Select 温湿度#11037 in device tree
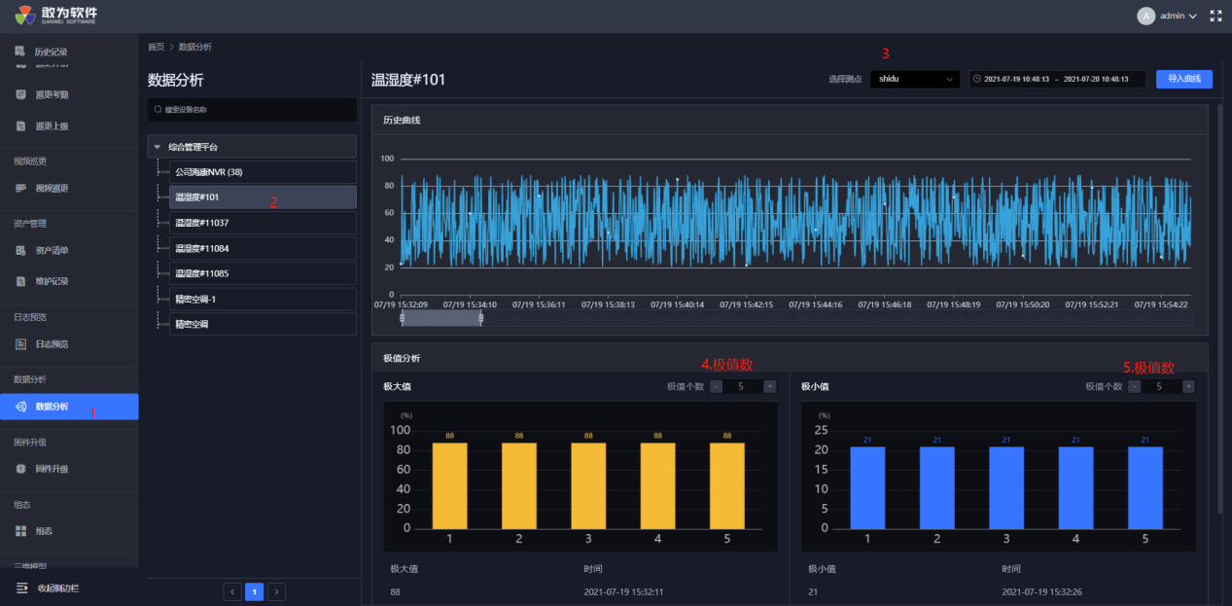This screenshot has width=1232, height=606. point(202,223)
